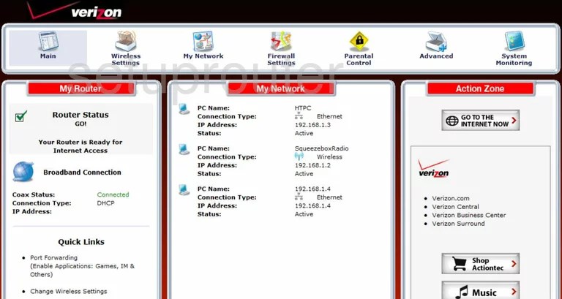Viewport: 562px width, 299px height.
Task: Click the Verizon logo in page header
Action: click(x=75, y=11)
